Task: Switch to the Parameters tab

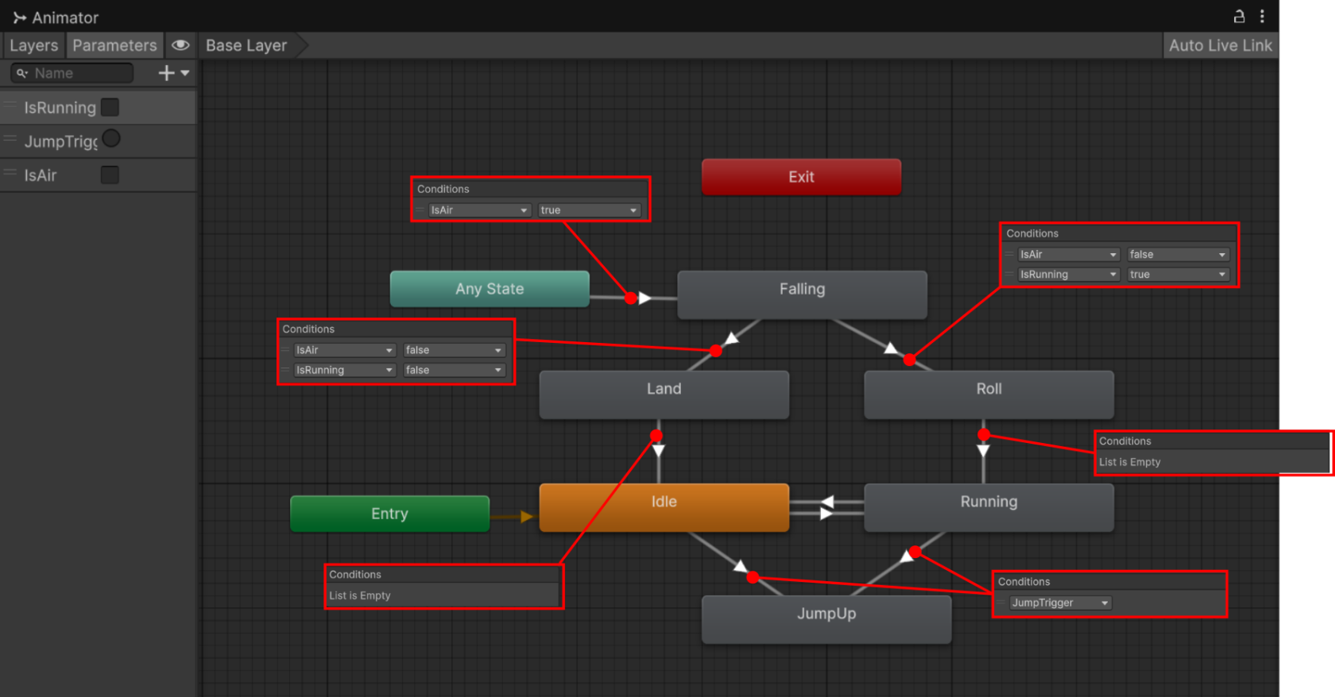Action: coord(115,45)
